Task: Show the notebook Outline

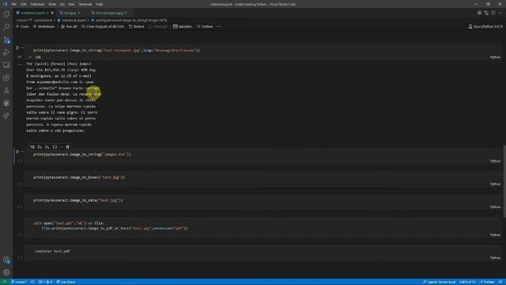Action: point(205,26)
